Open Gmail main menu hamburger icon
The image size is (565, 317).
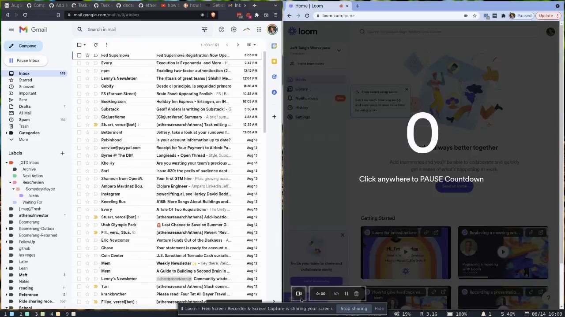[x=11, y=29]
